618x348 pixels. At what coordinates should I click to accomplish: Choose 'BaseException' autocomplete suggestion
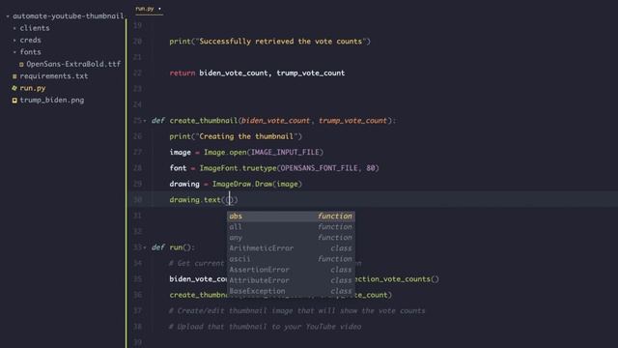tap(291, 291)
